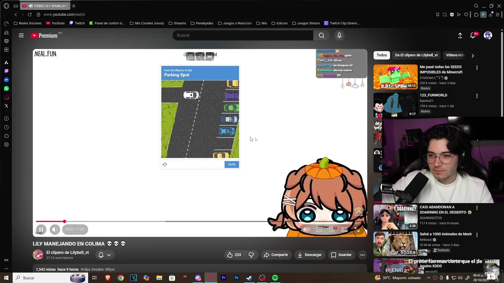This screenshot has height=283, width=504.
Task: Open Opera main menu logo
Action: tap(6, 6)
